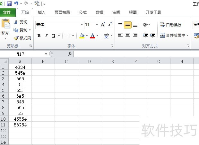Expand the 复制 dropdown arrow
The image size is (199, 145).
click(30, 30)
